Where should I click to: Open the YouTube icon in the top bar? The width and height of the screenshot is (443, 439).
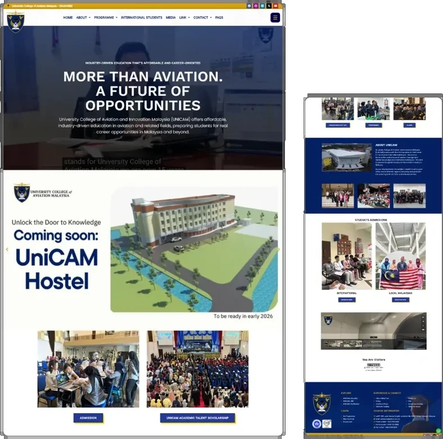click(x=275, y=6)
